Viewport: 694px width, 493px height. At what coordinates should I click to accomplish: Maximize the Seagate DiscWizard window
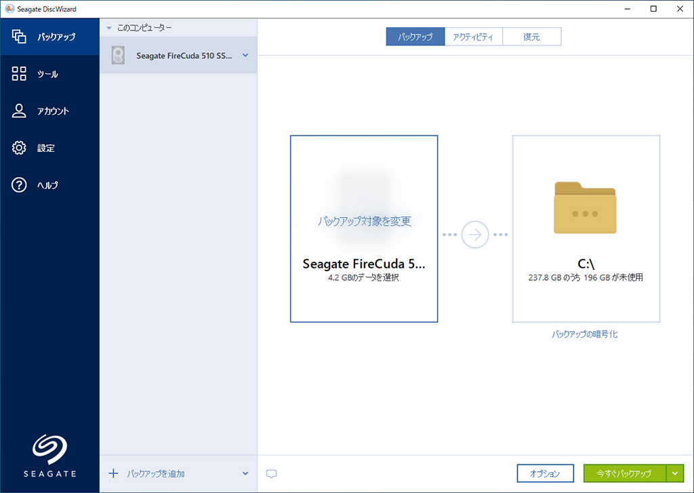pos(653,9)
